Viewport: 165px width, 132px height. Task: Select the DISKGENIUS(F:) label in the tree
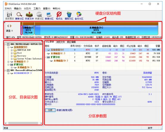(23, 73)
